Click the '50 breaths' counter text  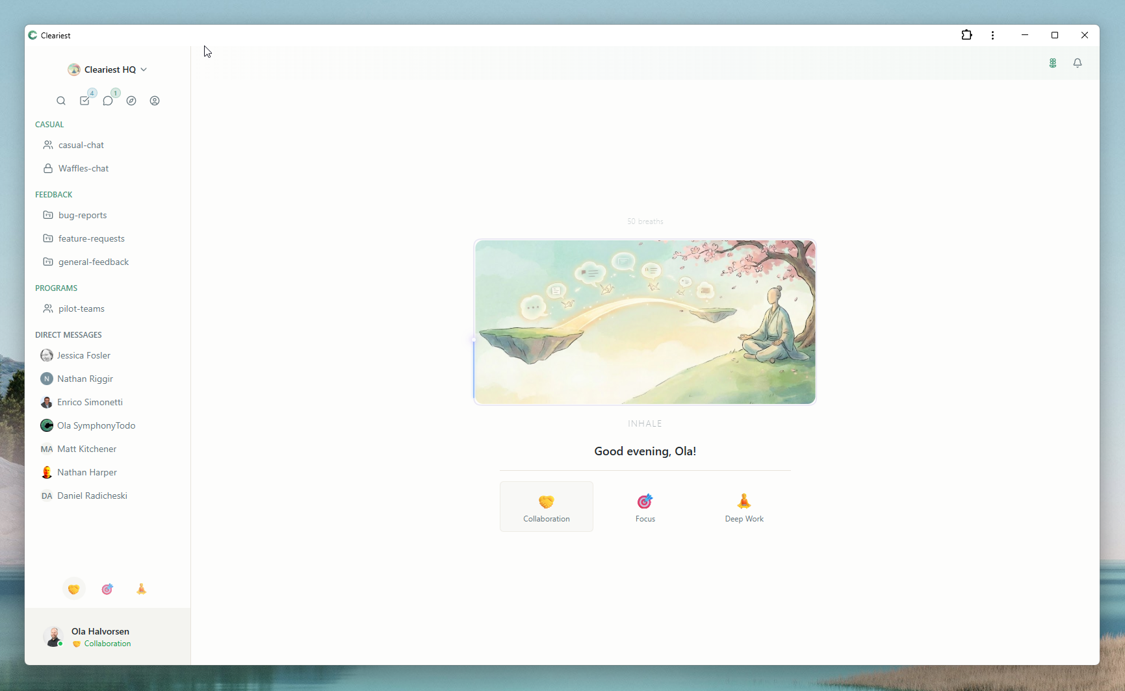[x=645, y=221]
